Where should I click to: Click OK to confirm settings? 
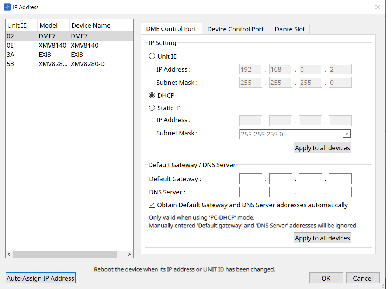[x=326, y=278]
